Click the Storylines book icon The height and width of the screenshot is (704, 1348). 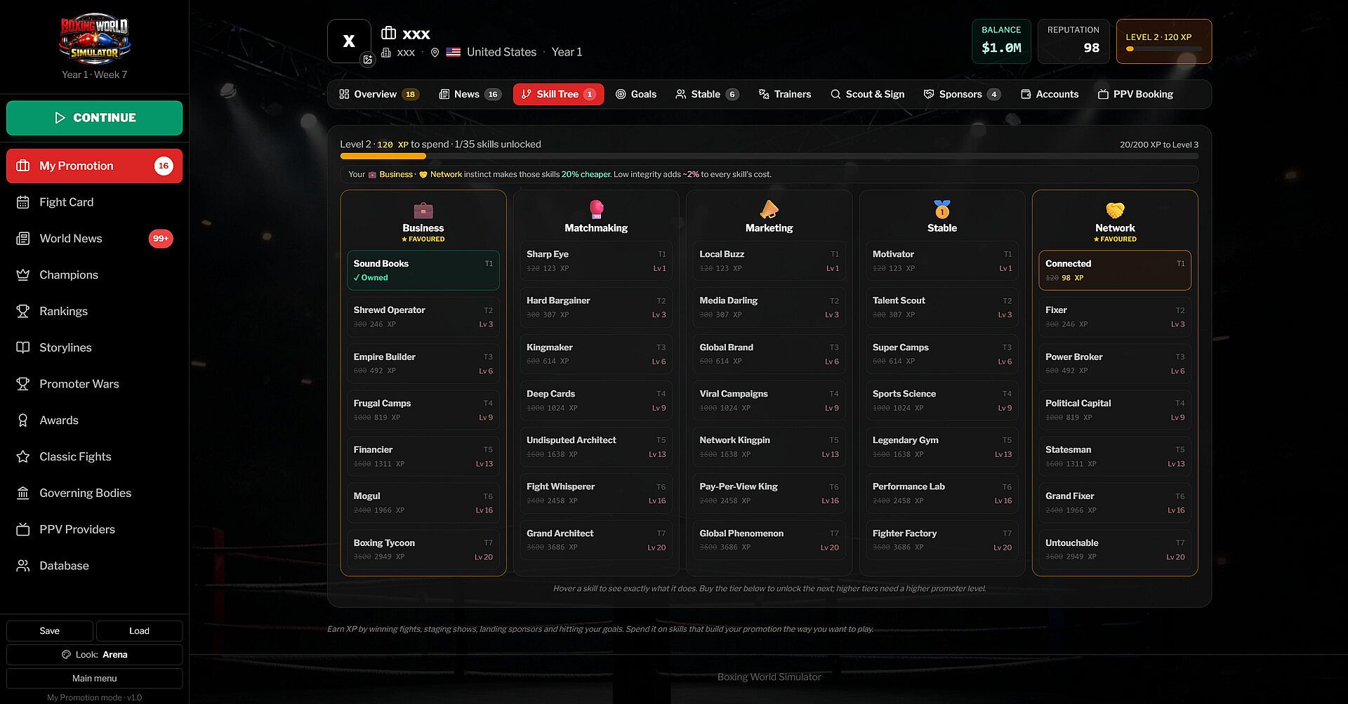(x=23, y=347)
